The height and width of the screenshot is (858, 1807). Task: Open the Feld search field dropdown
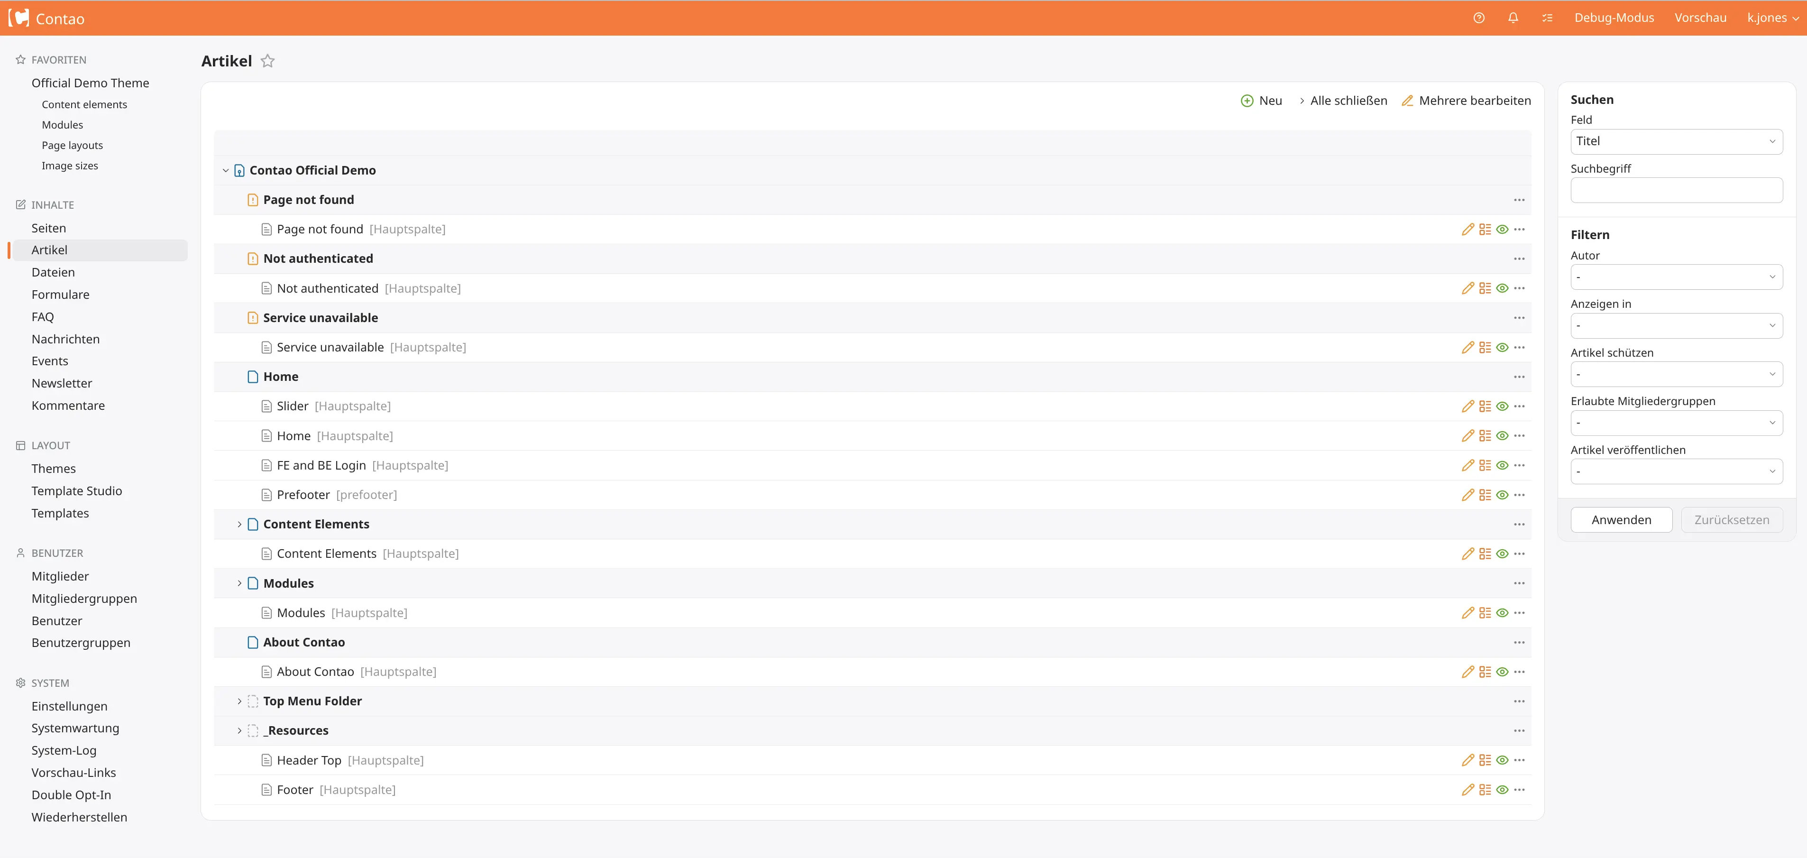point(1677,141)
